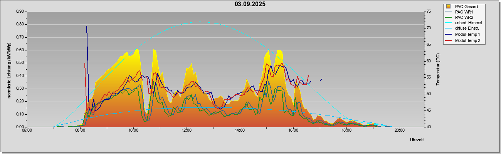Screen dimensions: 501x154
Task: Click the 08:00 label on time axis
Action: [x=80, y=130]
